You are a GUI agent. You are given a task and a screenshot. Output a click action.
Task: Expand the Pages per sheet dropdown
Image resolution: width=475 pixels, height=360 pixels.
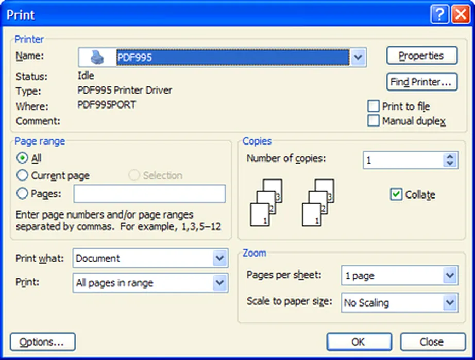coord(450,276)
